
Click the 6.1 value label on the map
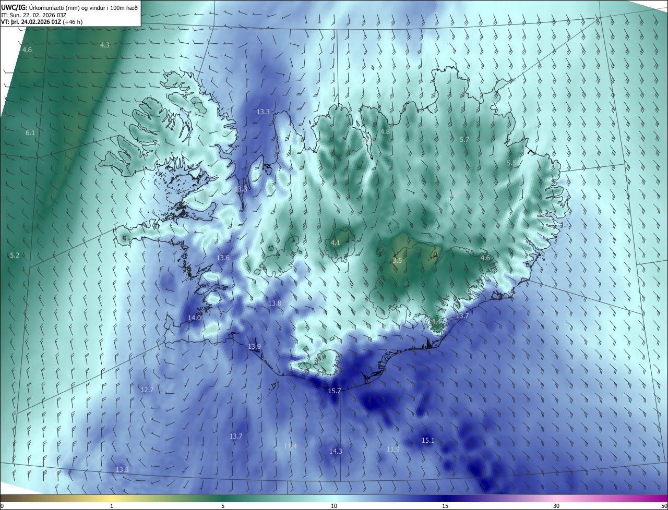click(x=30, y=133)
